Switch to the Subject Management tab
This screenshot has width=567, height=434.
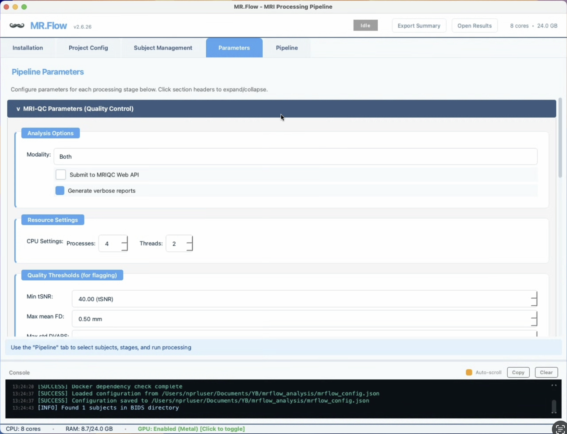(163, 48)
